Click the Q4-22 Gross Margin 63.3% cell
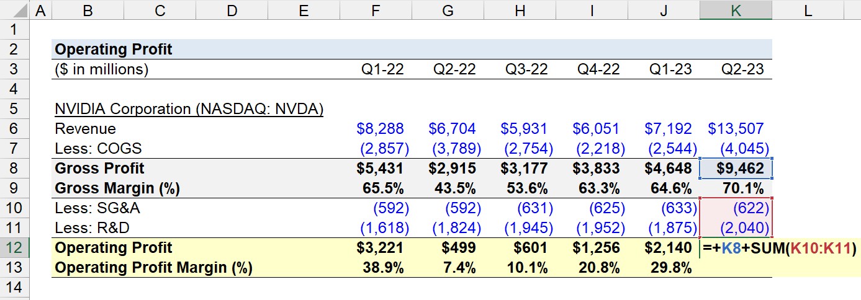Viewport: 861px width, 300px height. pos(592,188)
